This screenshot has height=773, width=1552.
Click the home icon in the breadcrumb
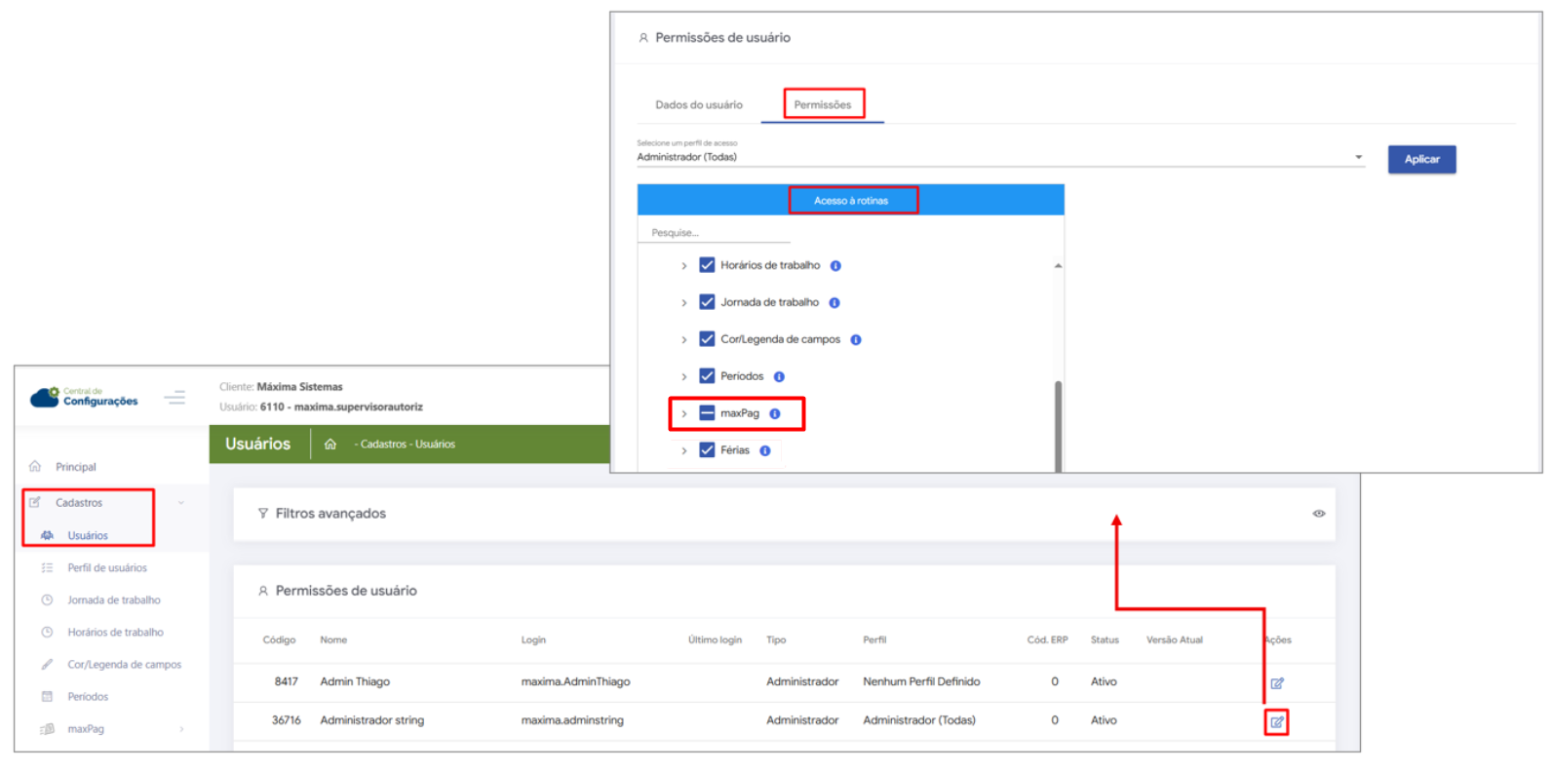(330, 444)
